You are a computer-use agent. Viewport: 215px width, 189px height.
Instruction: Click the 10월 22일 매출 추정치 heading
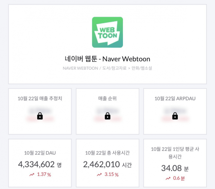tap(40, 99)
